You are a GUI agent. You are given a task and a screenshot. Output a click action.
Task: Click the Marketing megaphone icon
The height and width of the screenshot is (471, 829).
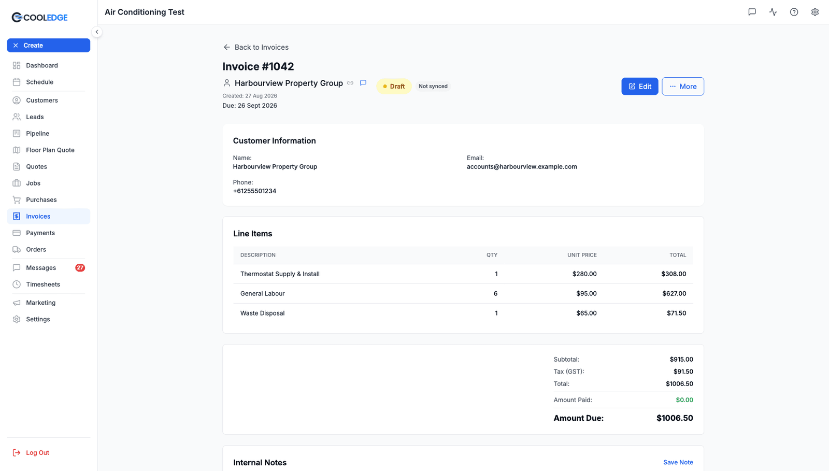pyautogui.click(x=17, y=303)
